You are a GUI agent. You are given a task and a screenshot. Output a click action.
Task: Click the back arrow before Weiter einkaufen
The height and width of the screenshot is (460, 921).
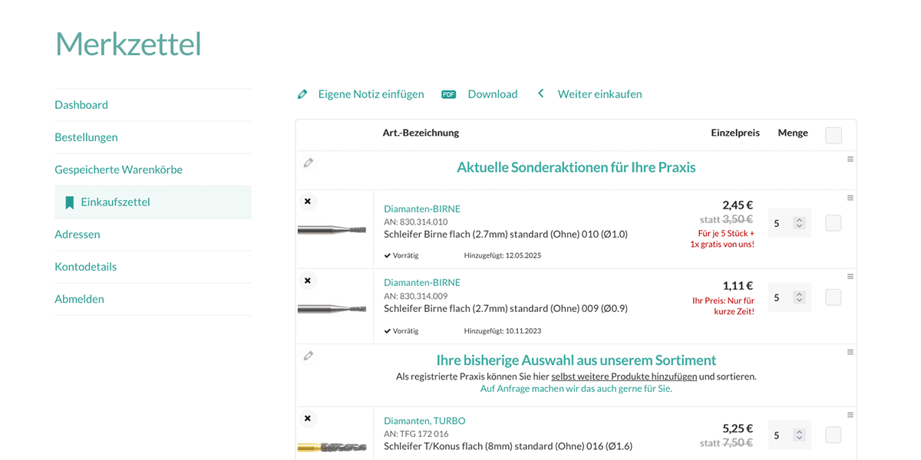pos(540,94)
